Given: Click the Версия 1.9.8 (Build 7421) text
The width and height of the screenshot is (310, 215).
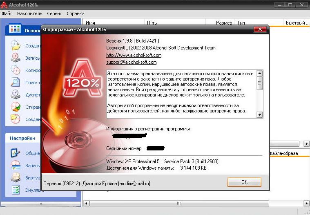Looking at the screenshot, I should 133,41.
